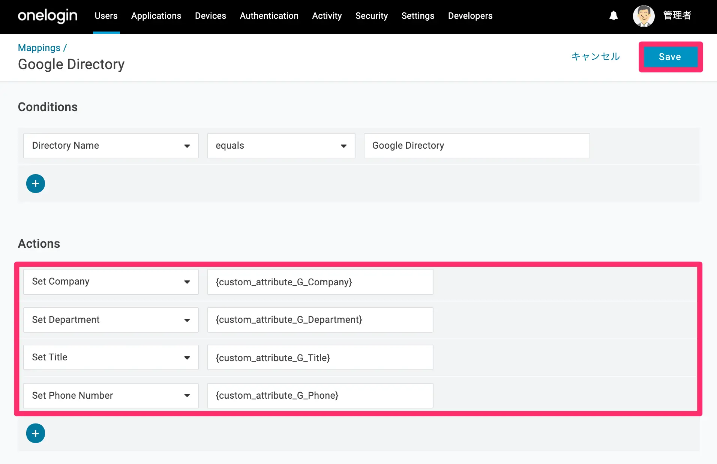The width and height of the screenshot is (717, 464).
Task: Click the Google Directory page title
Action: (x=71, y=65)
